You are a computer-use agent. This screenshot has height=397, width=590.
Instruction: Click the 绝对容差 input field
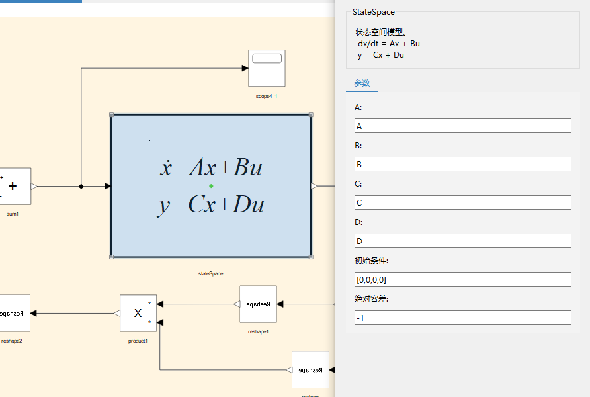click(x=463, y=318)
